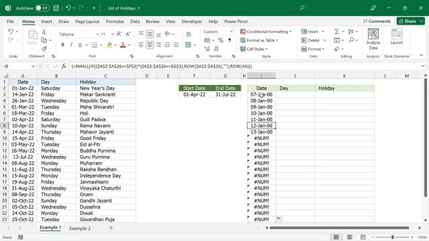Toggle Align Left
Image resolution: width=429 pixels, height=241 pixels.
click(x=141, y=45)
